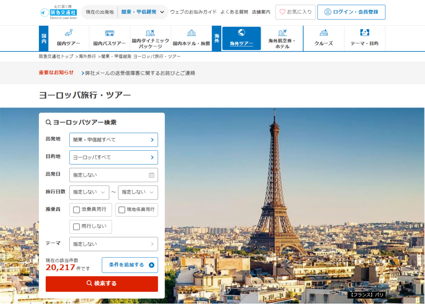Open the 目的地 ヨーロッパすべて field
Image resolution: width=425 pixels, height=305 pixels.
pos(113,157)
